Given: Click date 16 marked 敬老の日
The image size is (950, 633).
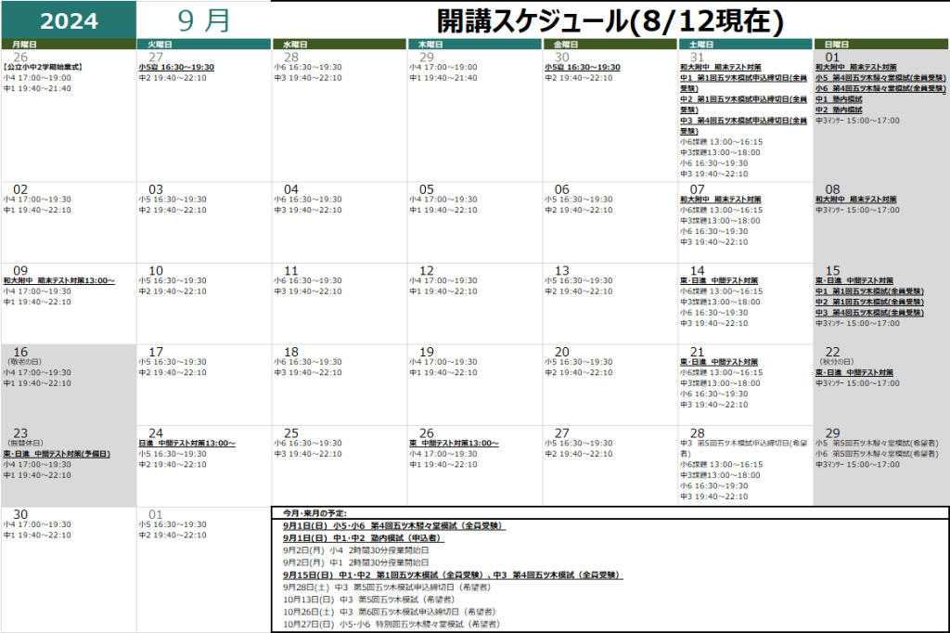Looking at the screenshot, I should coord(20,352).
